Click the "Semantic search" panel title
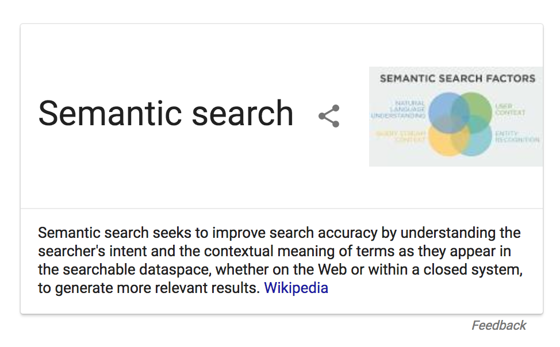Viewport: 560px width, 347px height. [x=166, y=114]
